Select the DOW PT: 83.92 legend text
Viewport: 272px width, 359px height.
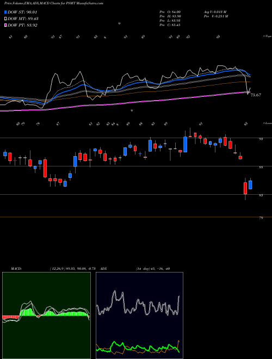[x=22, y=25]
